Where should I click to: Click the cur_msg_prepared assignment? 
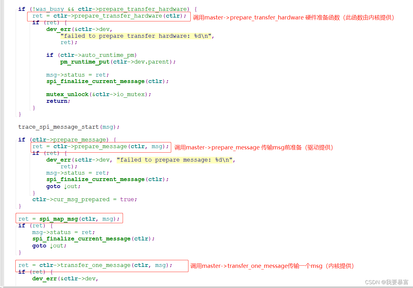coord(85,199)
